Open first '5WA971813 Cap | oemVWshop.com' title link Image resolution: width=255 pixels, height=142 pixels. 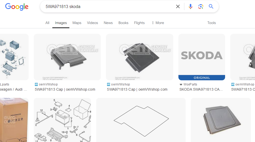coord(65,89)
